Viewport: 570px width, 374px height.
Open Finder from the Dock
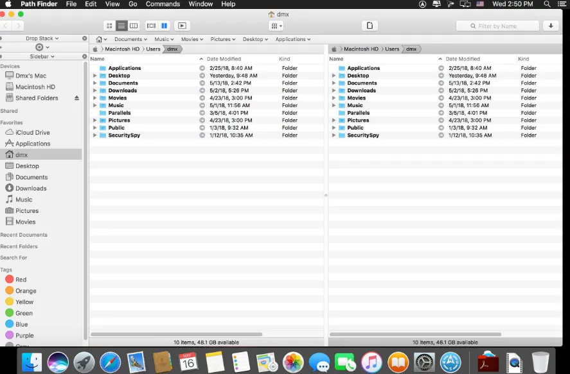pyautogui.click(x=31, y=362)
